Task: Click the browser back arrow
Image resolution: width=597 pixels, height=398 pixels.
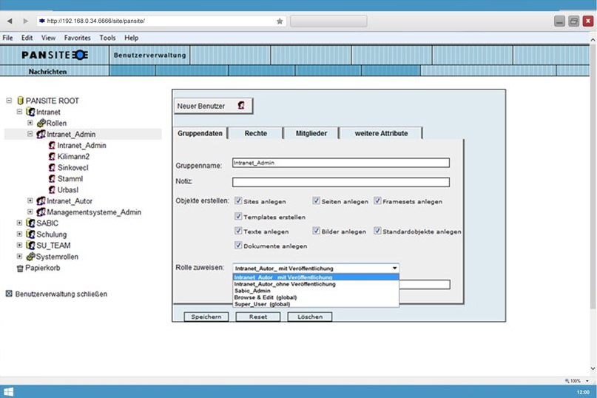Action: click(10, 21)
